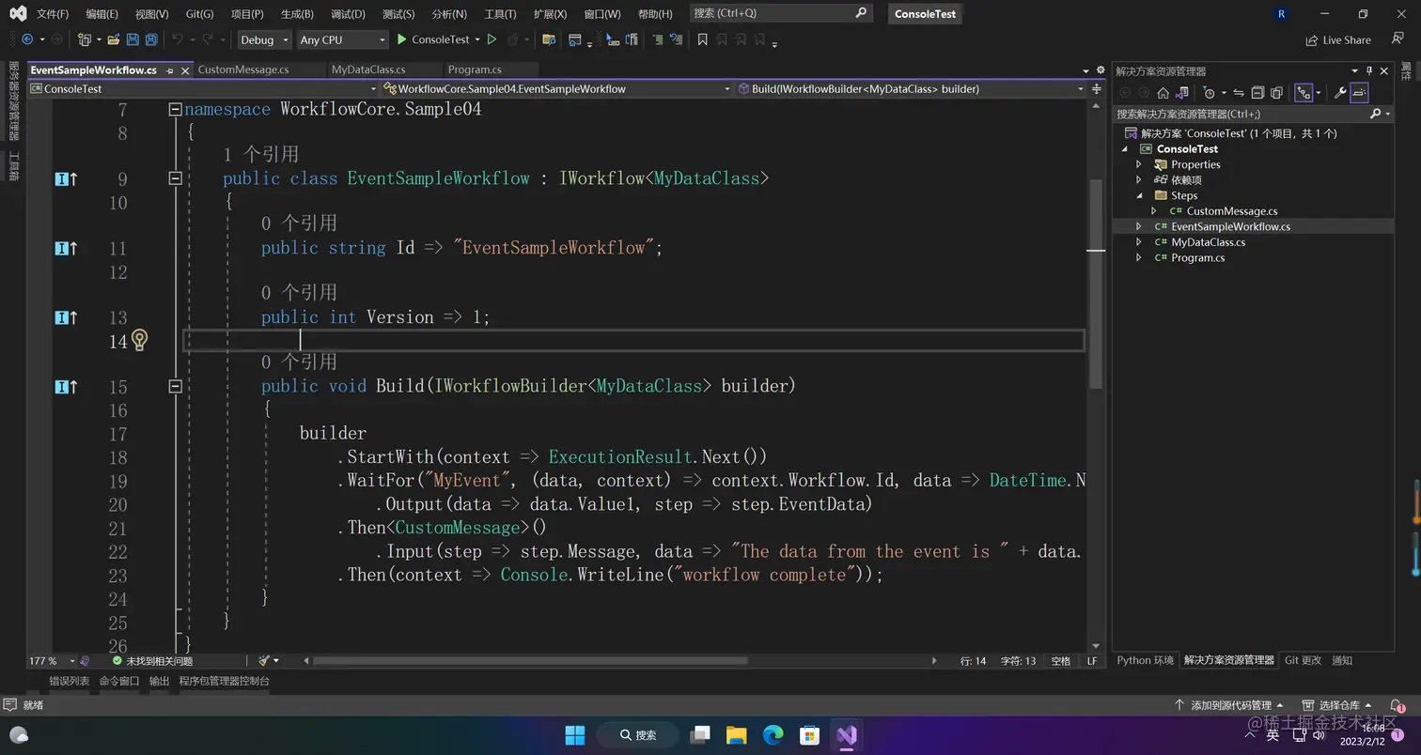Open File Explorer from the taskbar
Screen dimensions: 1421x755
tap(736, 734)
